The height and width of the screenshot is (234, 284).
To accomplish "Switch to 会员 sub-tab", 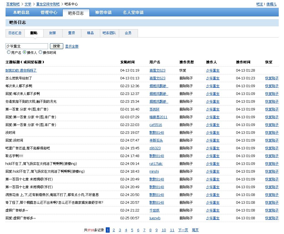I will [128, 33].
